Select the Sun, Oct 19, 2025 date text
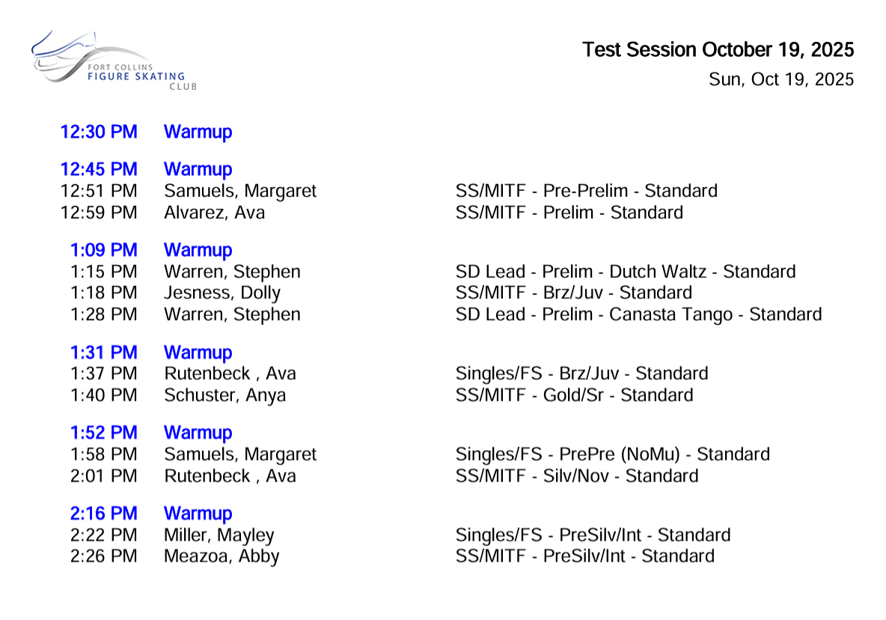 (x=780, y=79)
